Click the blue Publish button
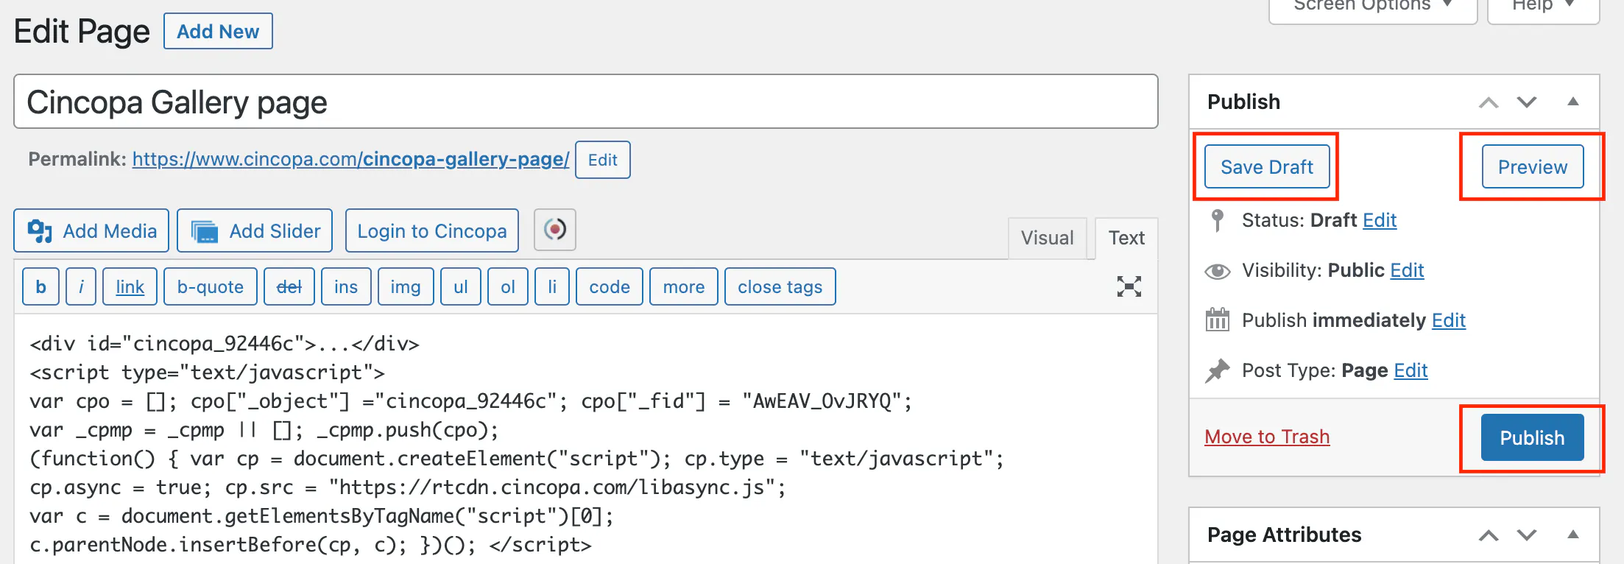 [1533, 437]
